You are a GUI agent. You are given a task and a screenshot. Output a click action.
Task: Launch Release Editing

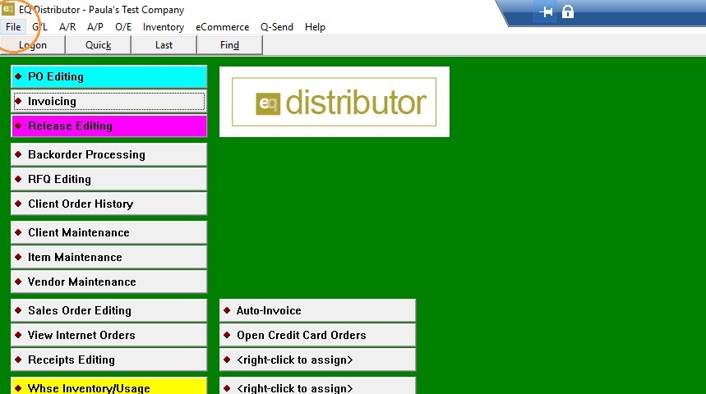(109, 126)
